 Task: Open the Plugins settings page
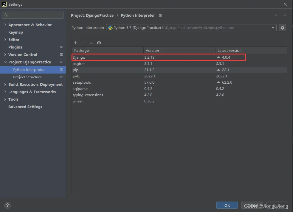click(15, 47)
